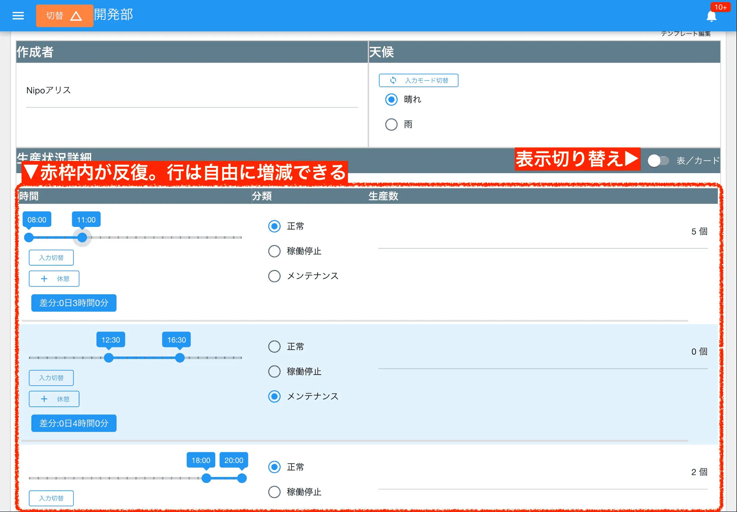This screenshot has height=512, width=737.
Task: Click the 入力切替 button in the bottom row
Action: click(51, 498)
